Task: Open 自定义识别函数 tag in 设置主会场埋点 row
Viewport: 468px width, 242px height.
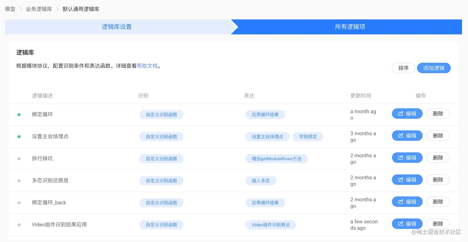Action: point(161,136)
